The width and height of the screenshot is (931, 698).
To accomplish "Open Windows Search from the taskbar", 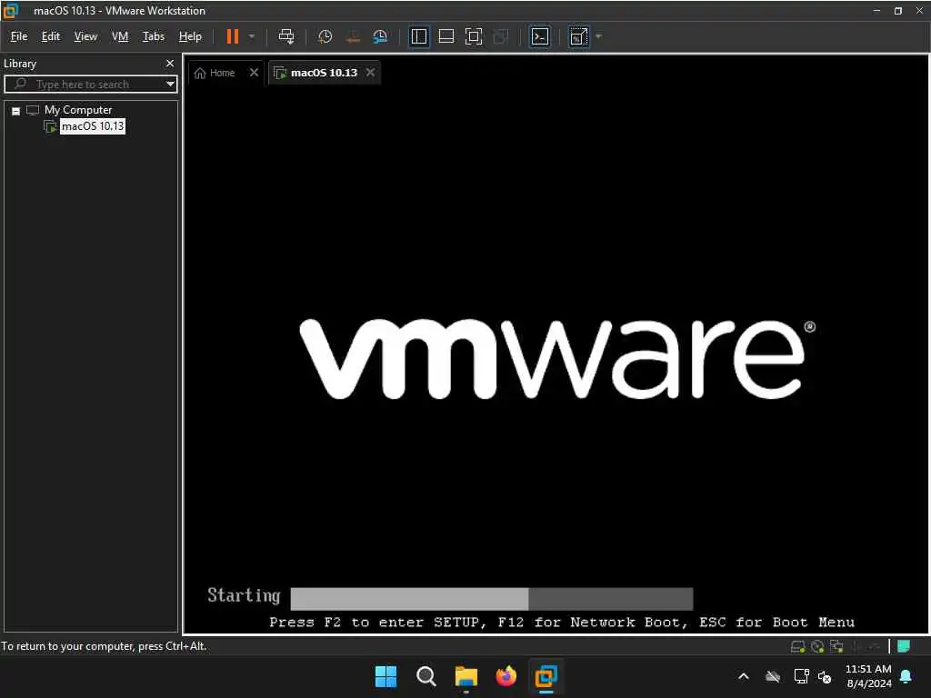I will 426,676.
